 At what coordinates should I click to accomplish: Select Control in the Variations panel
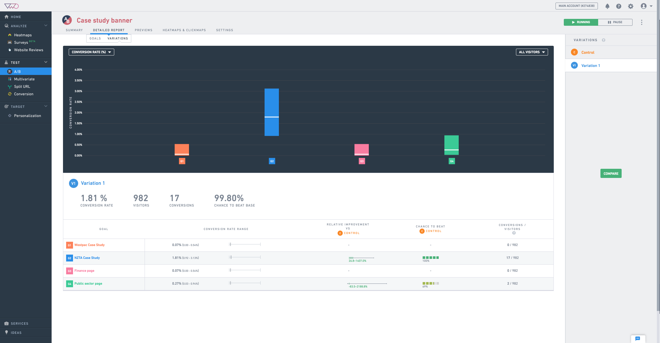[x=588, y=52]
